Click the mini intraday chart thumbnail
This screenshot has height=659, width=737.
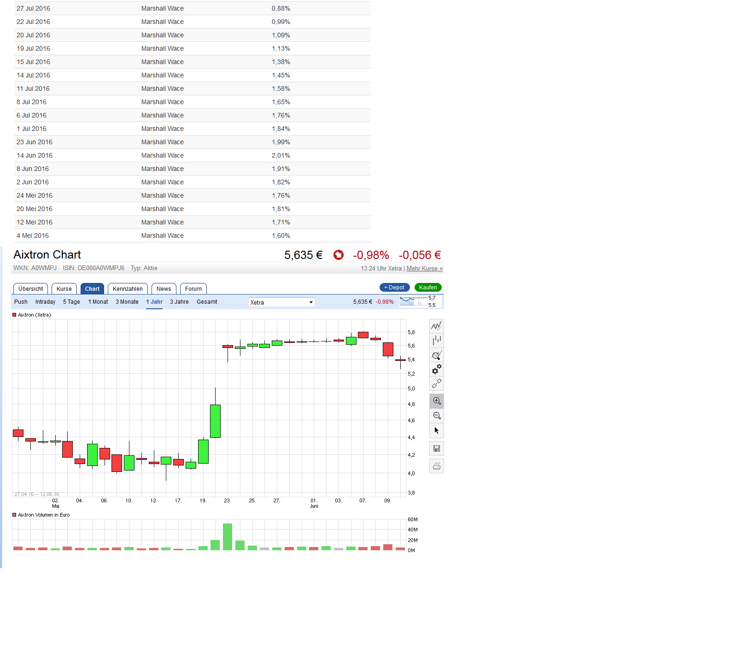pos(414,301)
